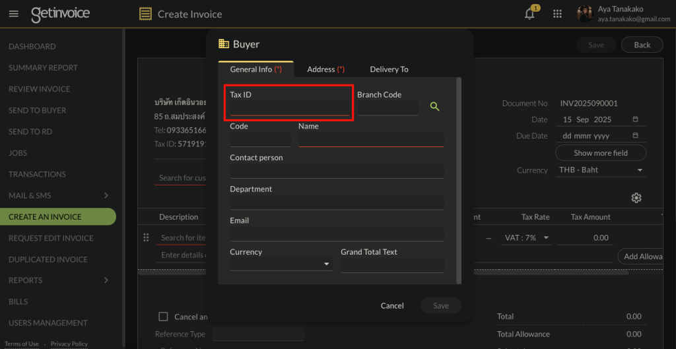The height and width of the screenshot is (349, 676).
Task: Toggle the Cancel and replace checkbox
Action: coord(164,317)
